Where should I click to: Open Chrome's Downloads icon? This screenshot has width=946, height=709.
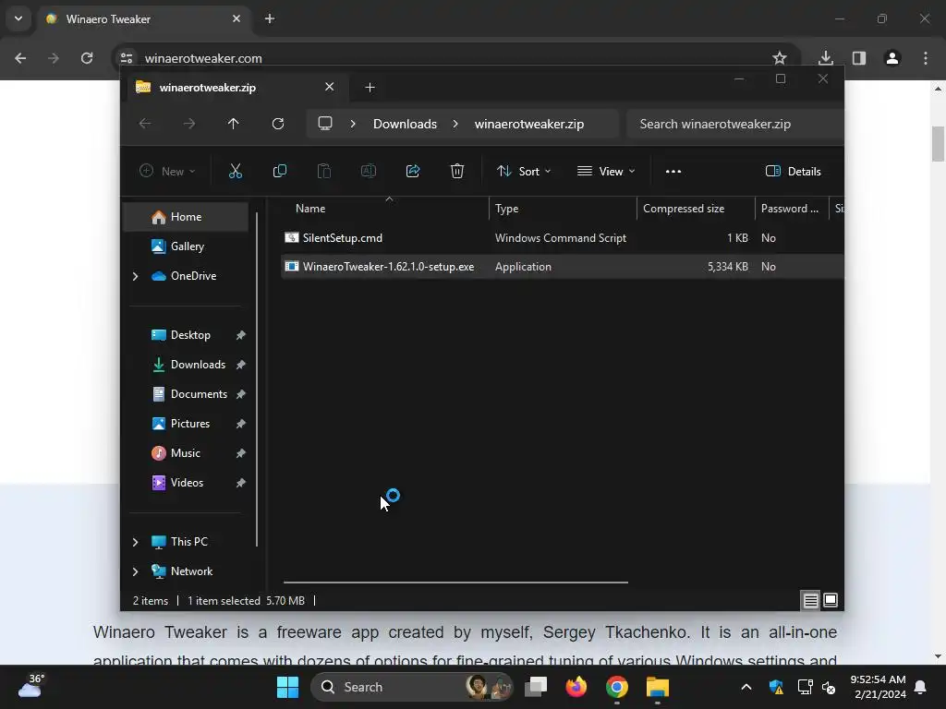(x=826, y=58)
